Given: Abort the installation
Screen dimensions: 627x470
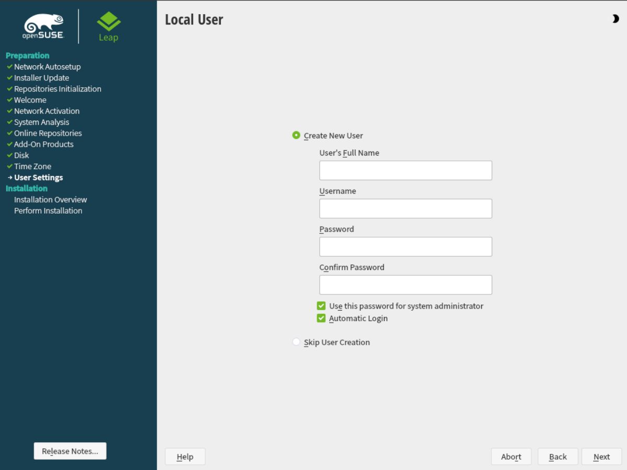Looking at the screenshot, I should 511,456.
